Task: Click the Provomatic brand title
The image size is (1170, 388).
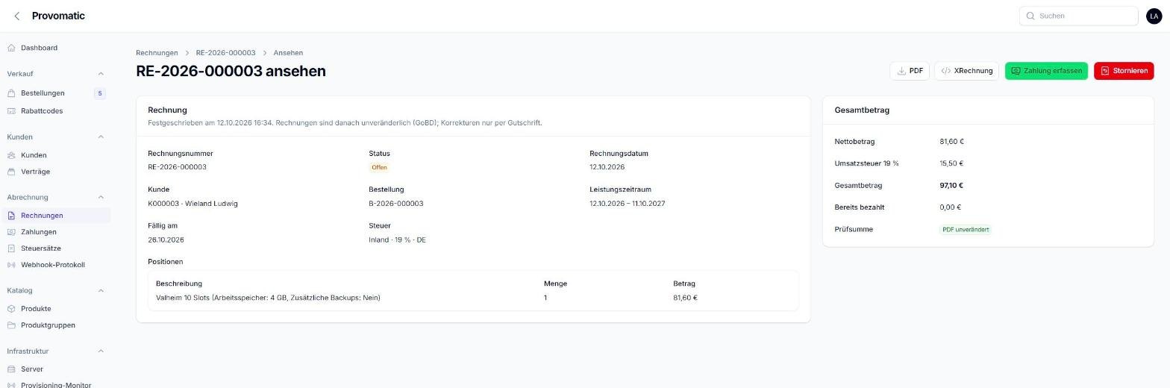Action: 58,16
